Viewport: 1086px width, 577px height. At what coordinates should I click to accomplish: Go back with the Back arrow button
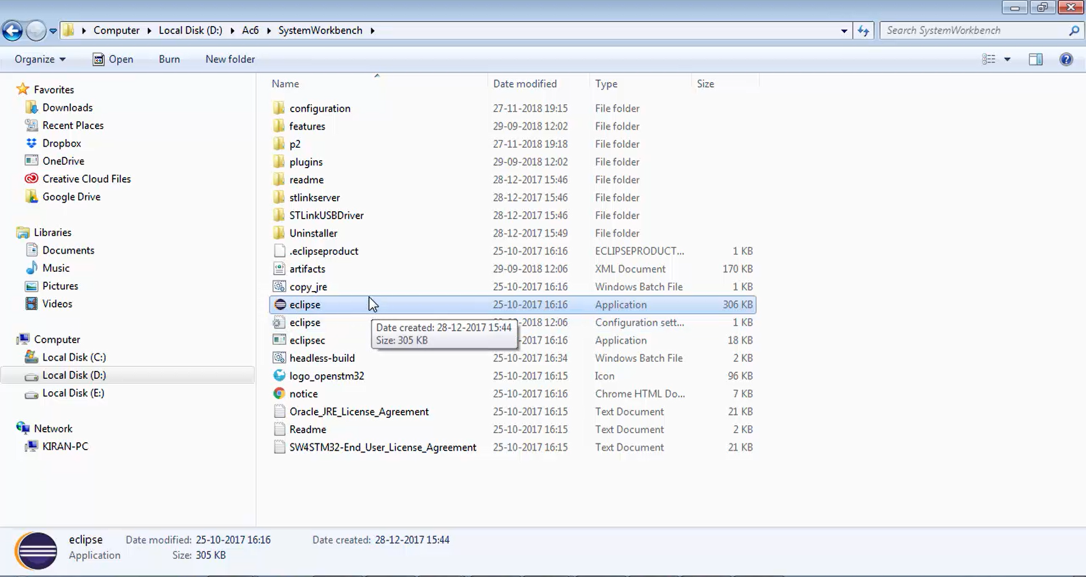pos(12,31)
